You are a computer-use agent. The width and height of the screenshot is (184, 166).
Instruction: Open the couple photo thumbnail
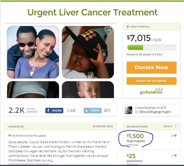click(33, 52)
